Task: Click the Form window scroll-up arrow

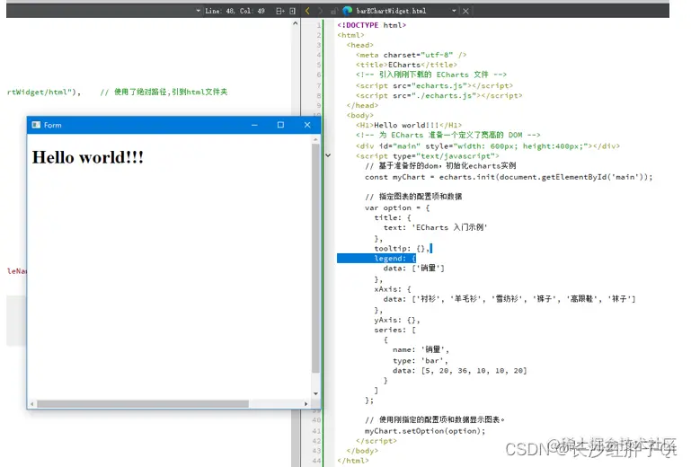Action: coord(315,139)
